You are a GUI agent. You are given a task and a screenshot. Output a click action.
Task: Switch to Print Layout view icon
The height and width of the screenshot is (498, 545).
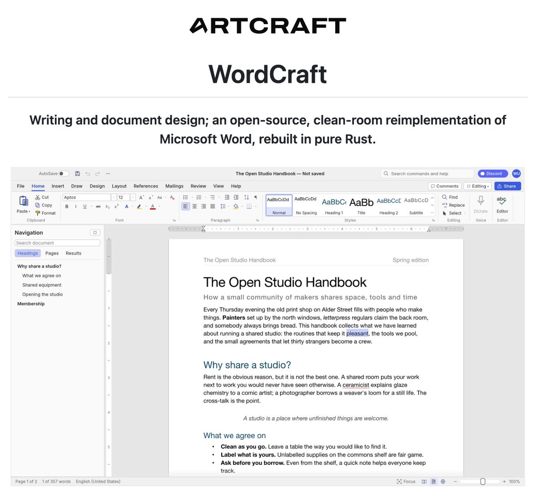pyautogui.click(x=434, y=482)
